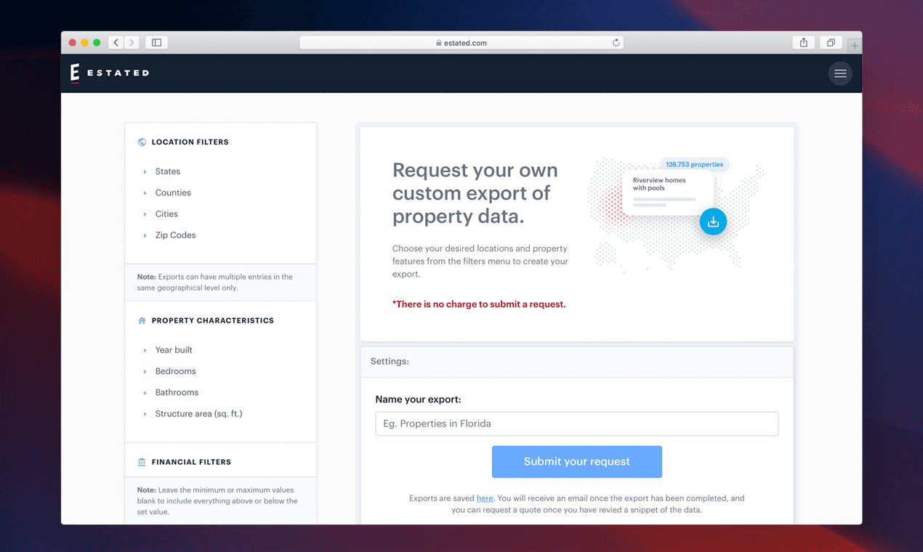Open a new tab with plus button
The height and width of the screenshot is (552, 923).
855,45
